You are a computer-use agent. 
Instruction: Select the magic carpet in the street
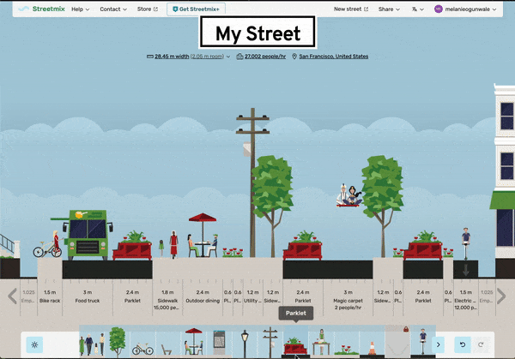[x=348, y=195]
